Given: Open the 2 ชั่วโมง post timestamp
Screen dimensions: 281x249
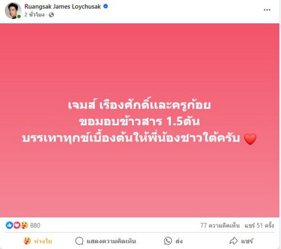Looking at the screenshot, I should pyautogui.click(x=35, y=14).
